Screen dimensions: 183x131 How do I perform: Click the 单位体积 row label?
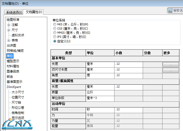pyautogui.click(x=68, y=99)
